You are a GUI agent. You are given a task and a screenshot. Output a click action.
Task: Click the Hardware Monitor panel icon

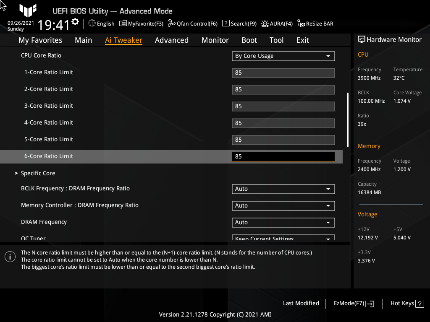coord(362,39)
